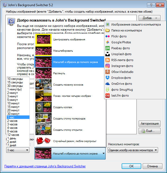Choose the highlighted '1 час' list entry
This screenshot has height=173, width=167.
[18, 117]
